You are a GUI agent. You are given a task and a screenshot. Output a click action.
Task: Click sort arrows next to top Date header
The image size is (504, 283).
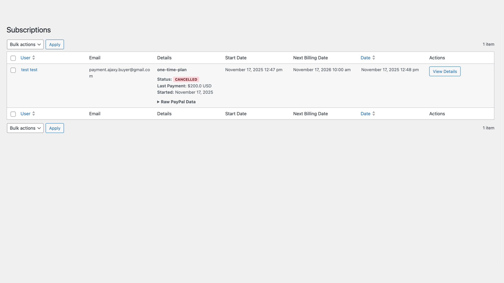(x=374, y=58)
